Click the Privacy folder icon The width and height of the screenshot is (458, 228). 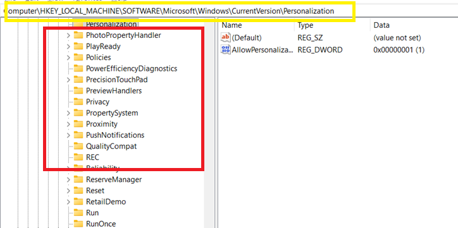(x=78, y=102)
